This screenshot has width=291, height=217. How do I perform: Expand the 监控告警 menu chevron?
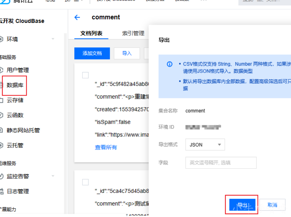tap(53, 176)
